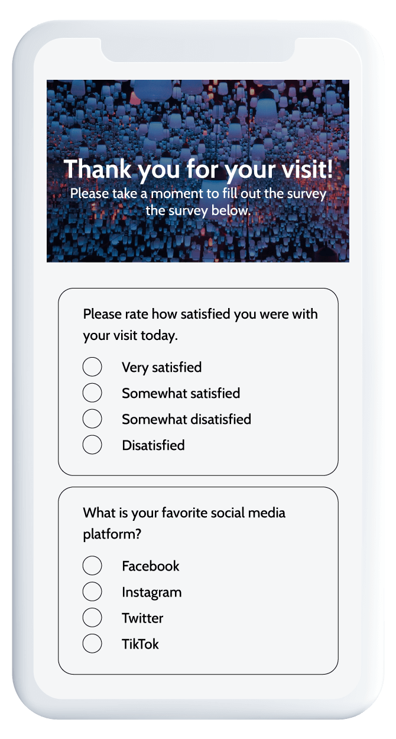
Task: Click the Instagram label text
Action: [x=151, y=592]
